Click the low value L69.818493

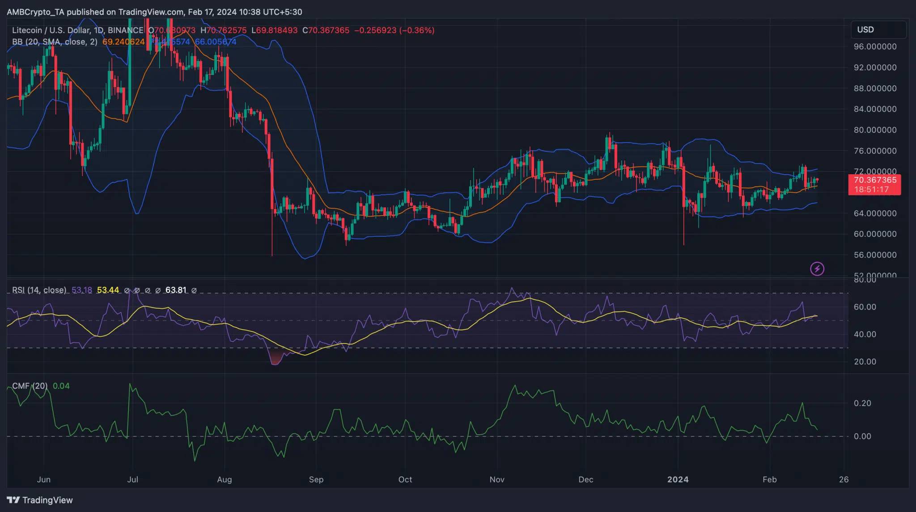point(275,30)
